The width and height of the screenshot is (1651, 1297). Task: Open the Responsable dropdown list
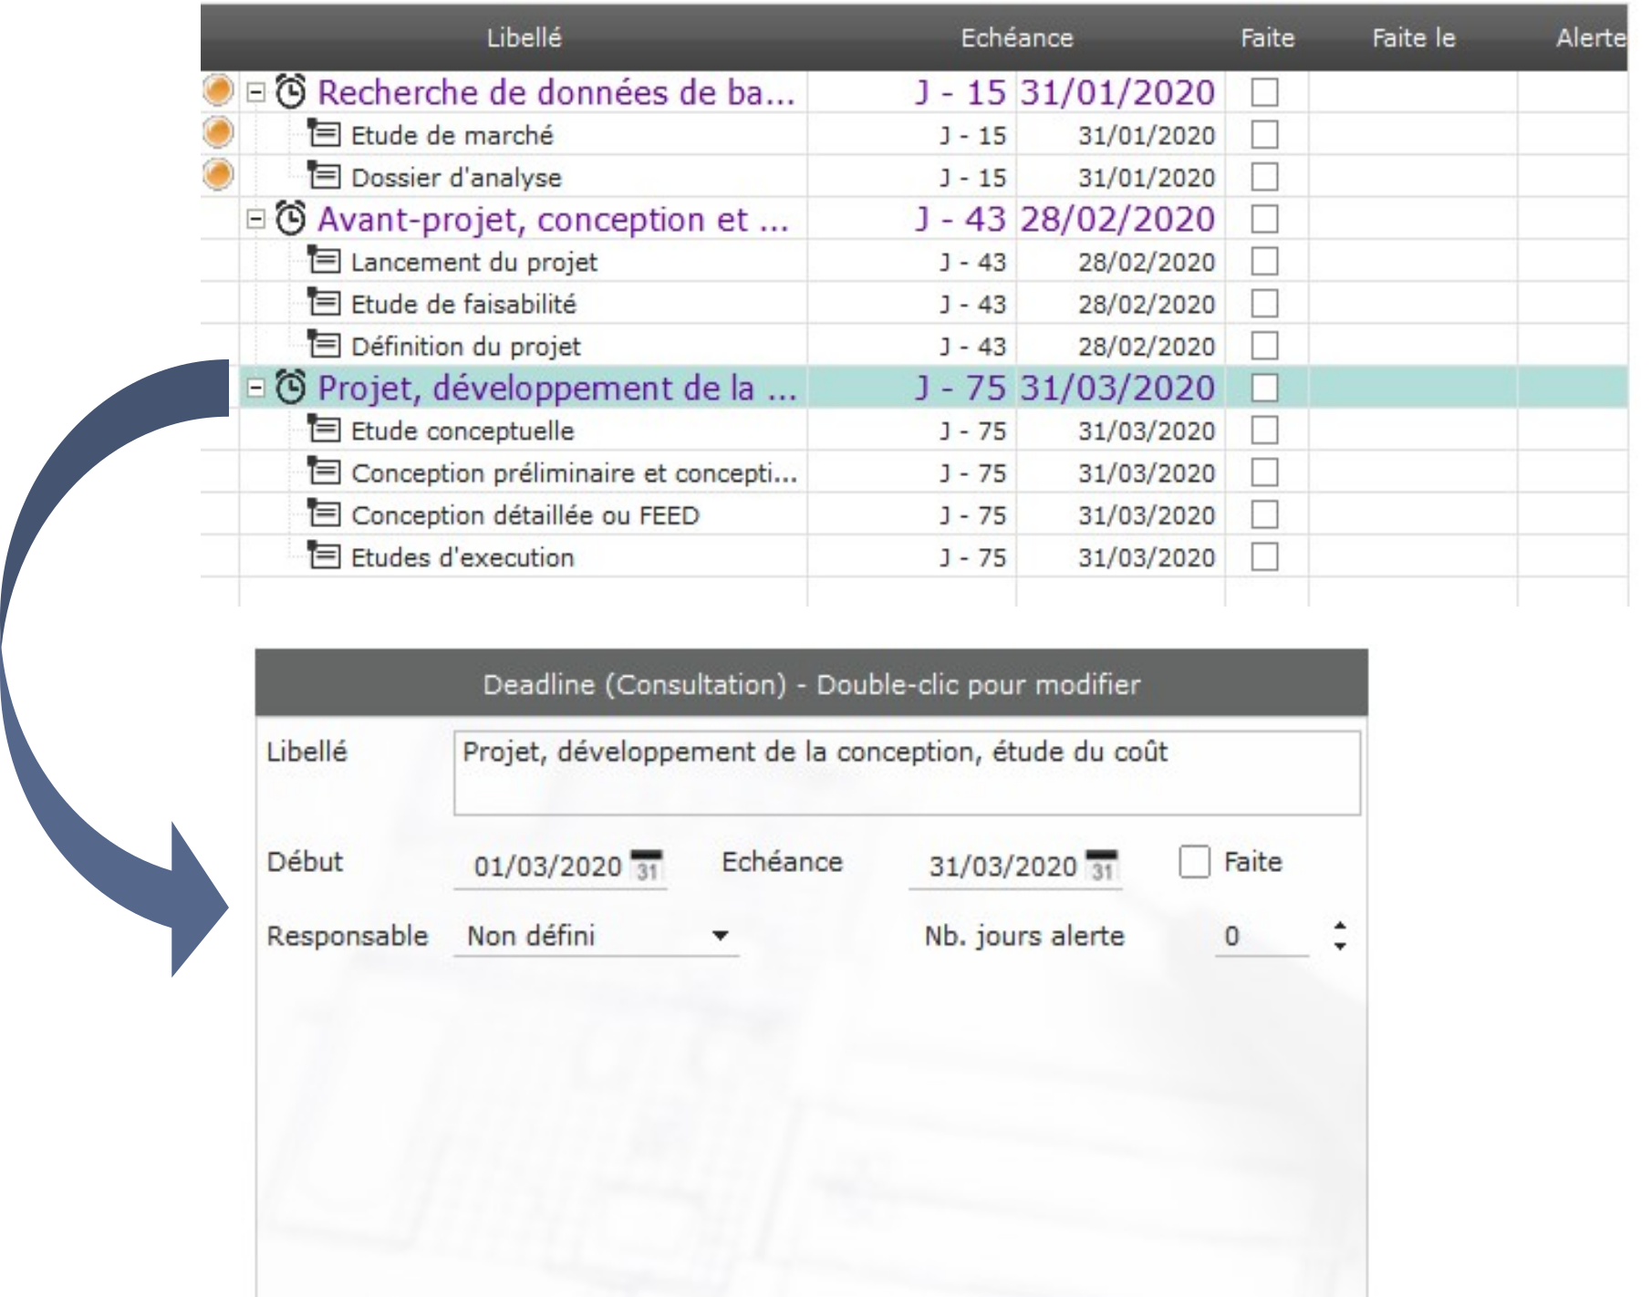tap(720, 936)
